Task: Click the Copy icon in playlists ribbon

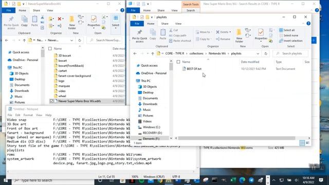Action: coord(153,34)
